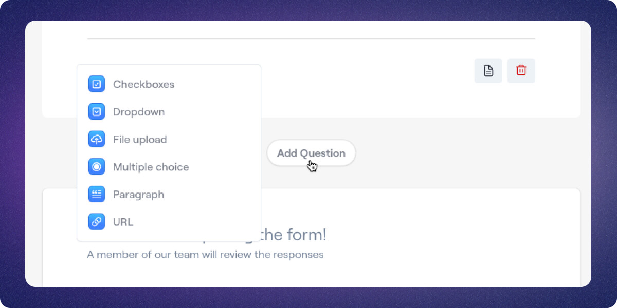Delete the question with red trash icon

point(521,71)
